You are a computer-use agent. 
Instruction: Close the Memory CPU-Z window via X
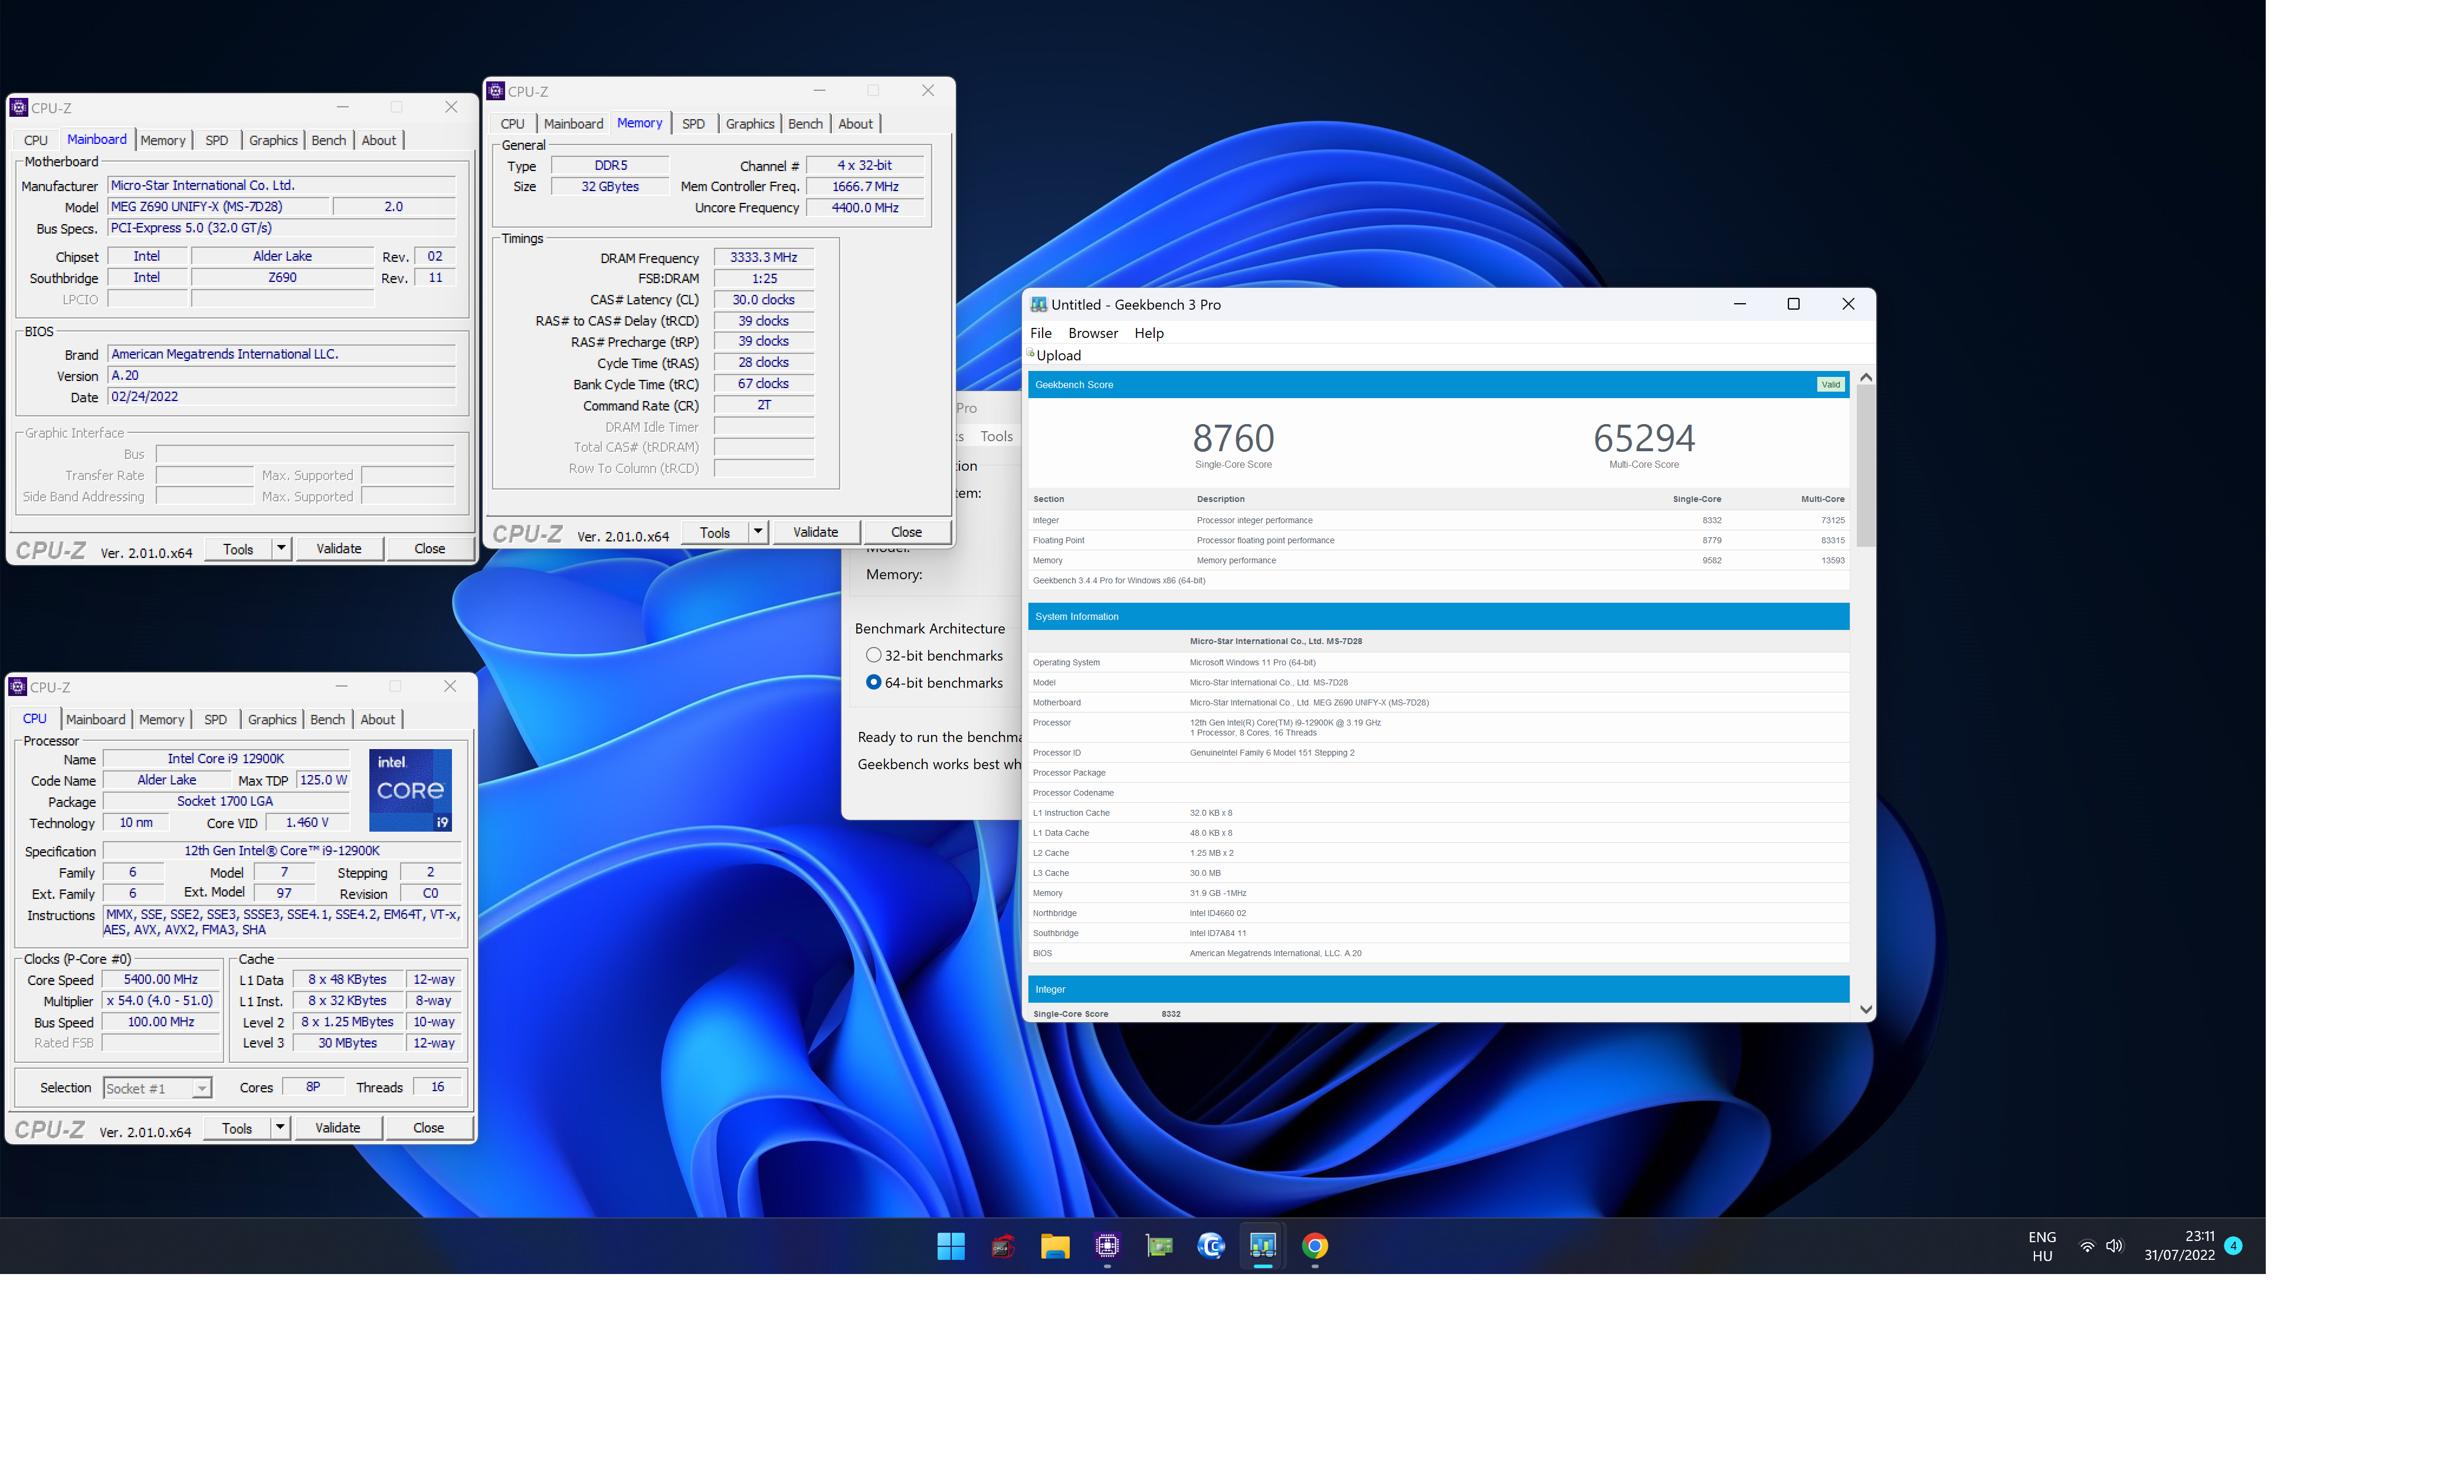click(x=928, y=91)
